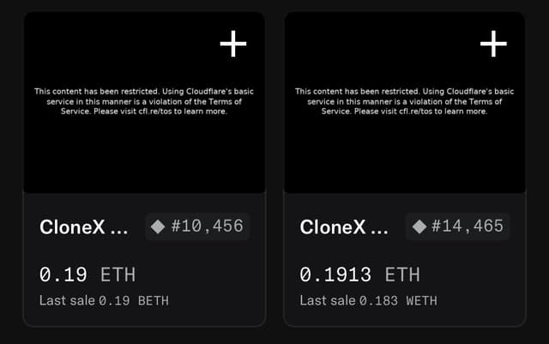The height and width of the screenshot is (344, 549).
Task: Click the WETH currency label in last sale
Action: (x=421, y=301)
